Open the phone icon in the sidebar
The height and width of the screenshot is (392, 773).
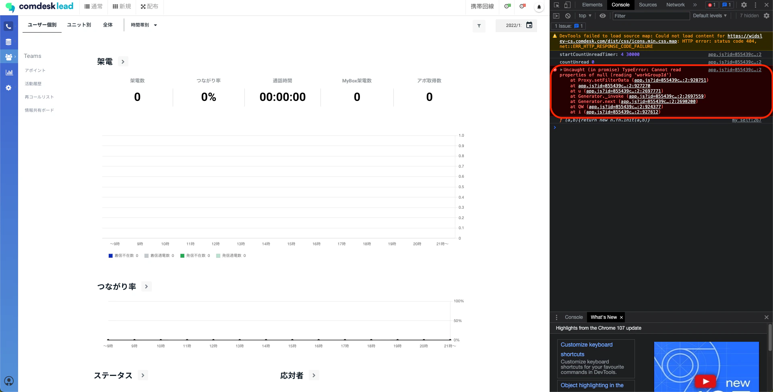(x=8, y=27)
